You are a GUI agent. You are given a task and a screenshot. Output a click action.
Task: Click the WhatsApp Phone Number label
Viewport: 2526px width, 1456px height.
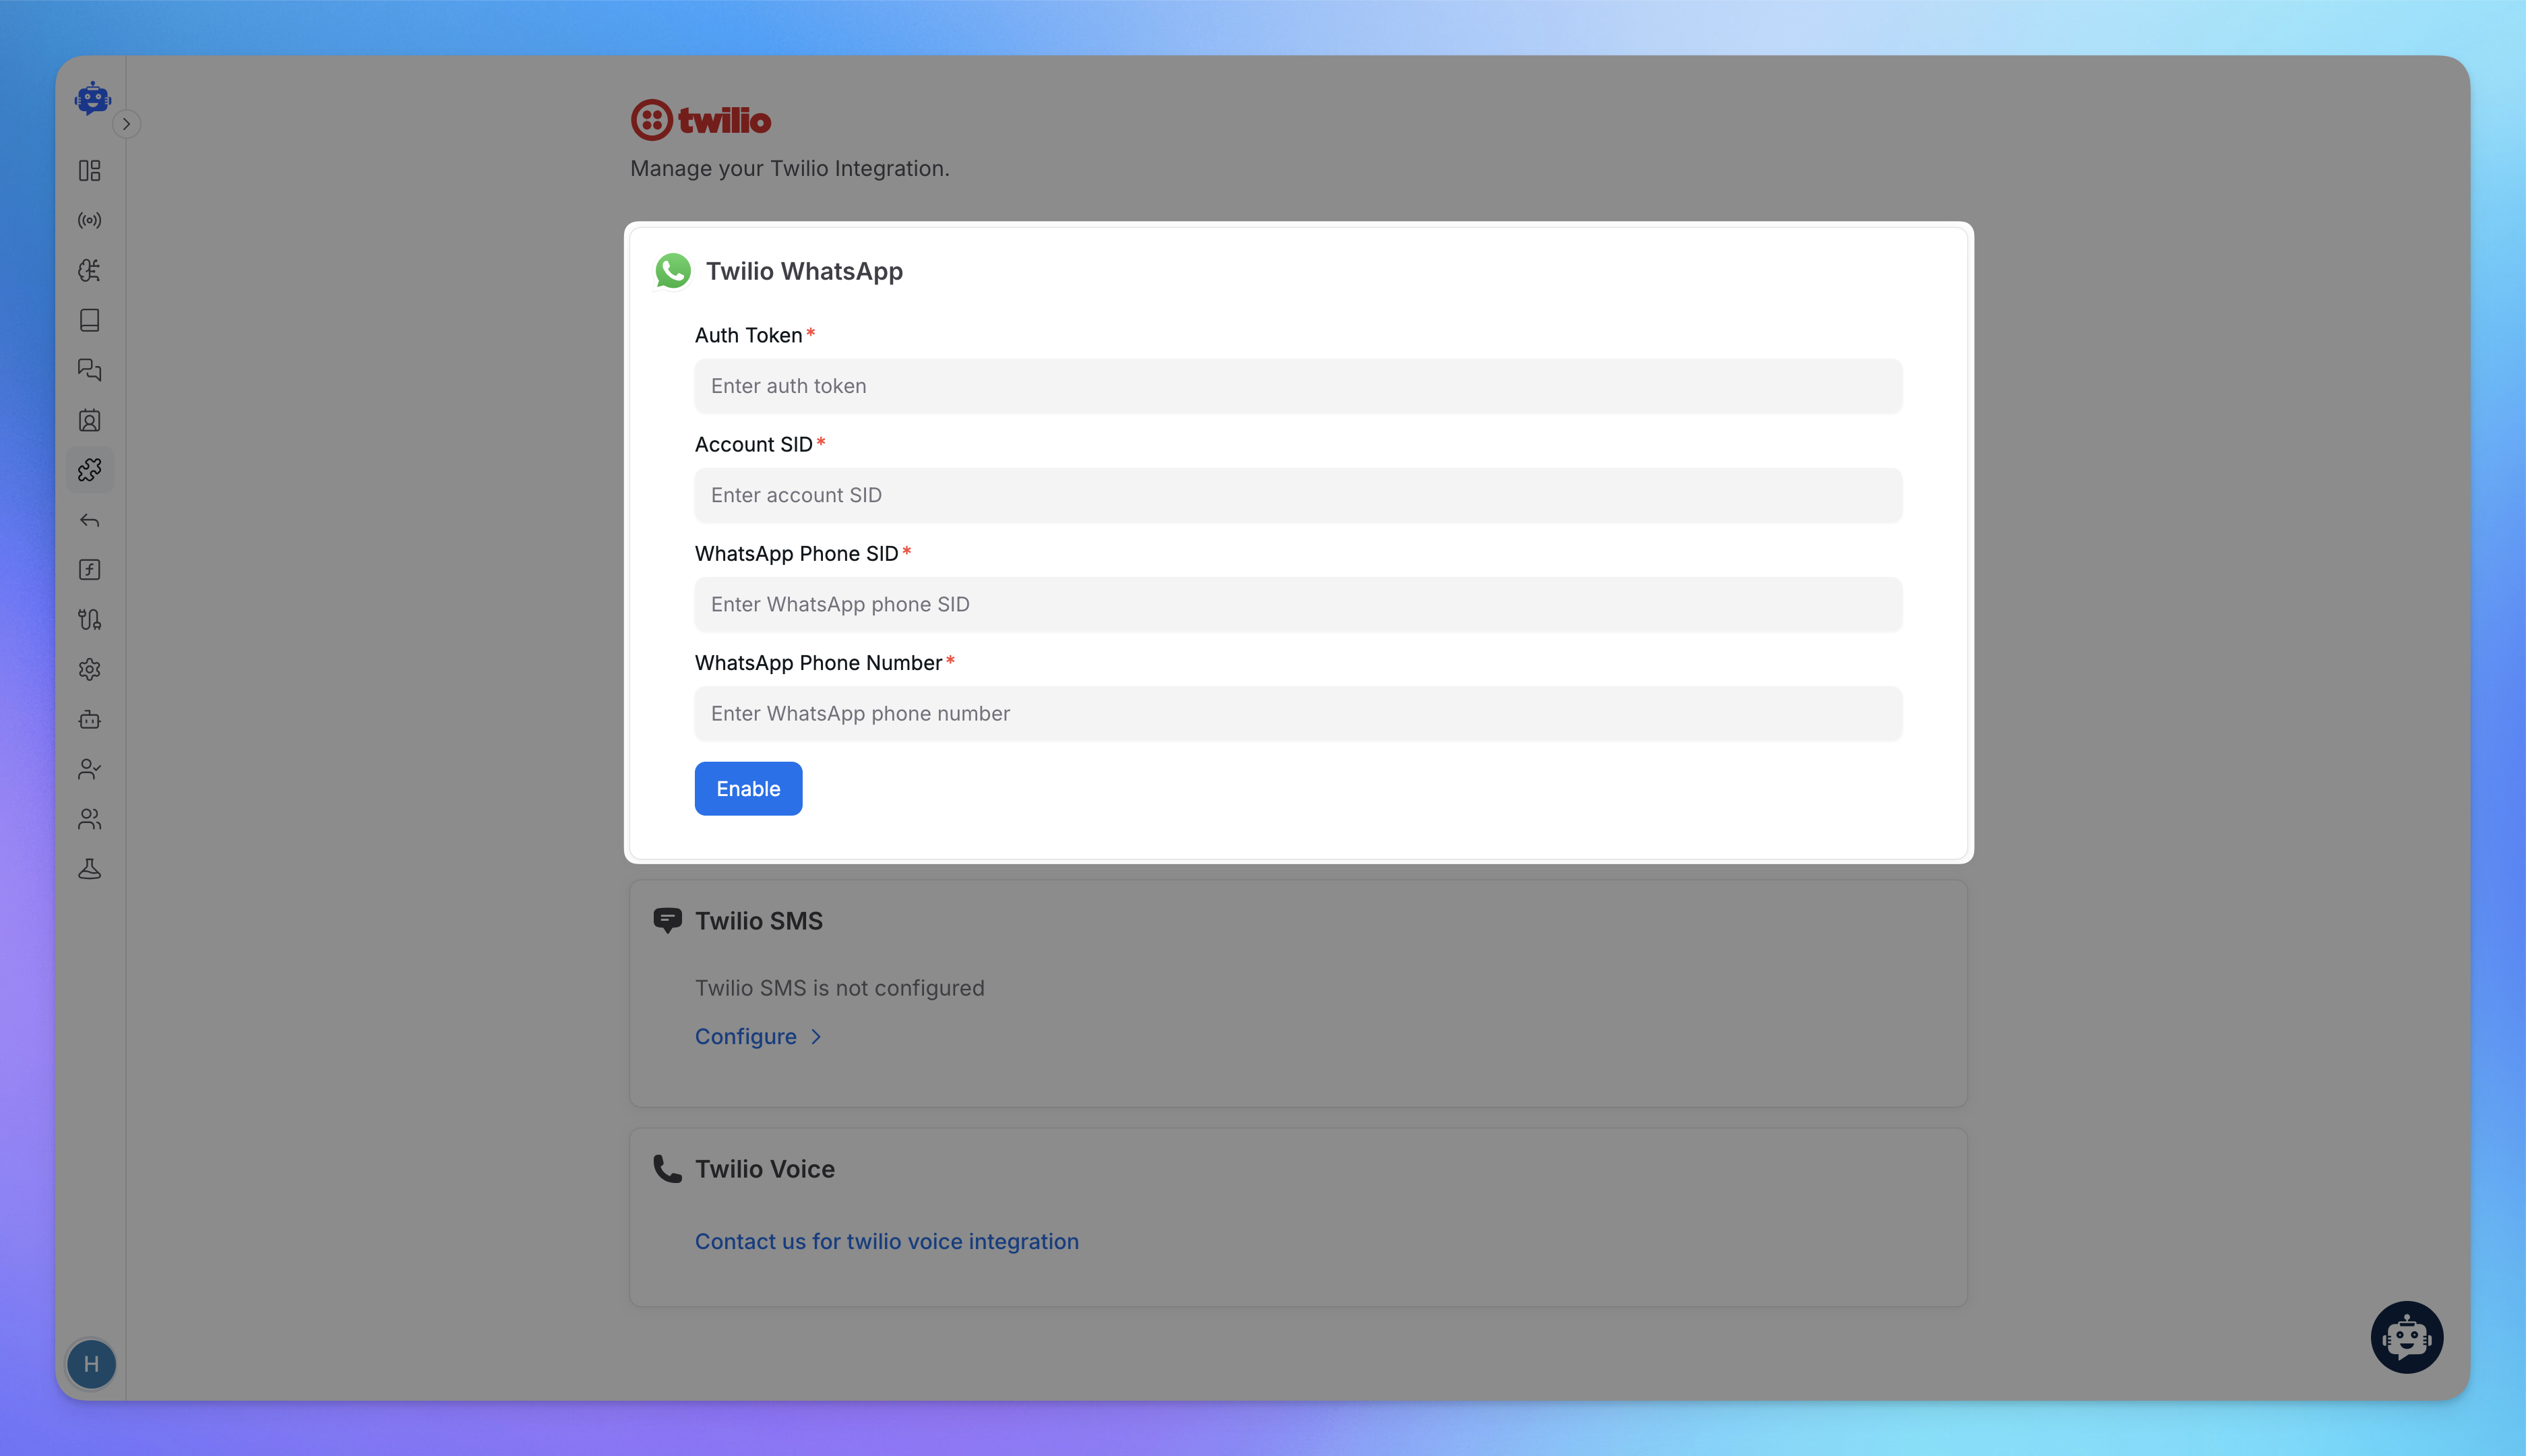pos(819,663)
